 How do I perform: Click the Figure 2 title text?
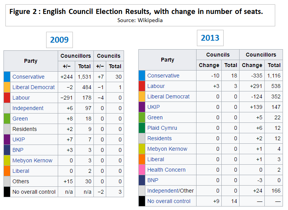click(136, 12)
